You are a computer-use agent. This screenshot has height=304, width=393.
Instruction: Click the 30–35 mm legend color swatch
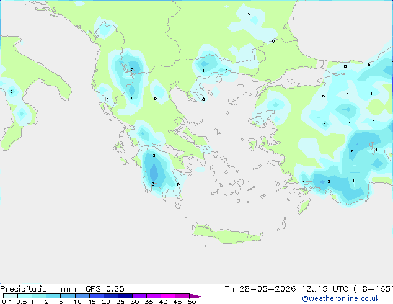click(x=139, y=296)
